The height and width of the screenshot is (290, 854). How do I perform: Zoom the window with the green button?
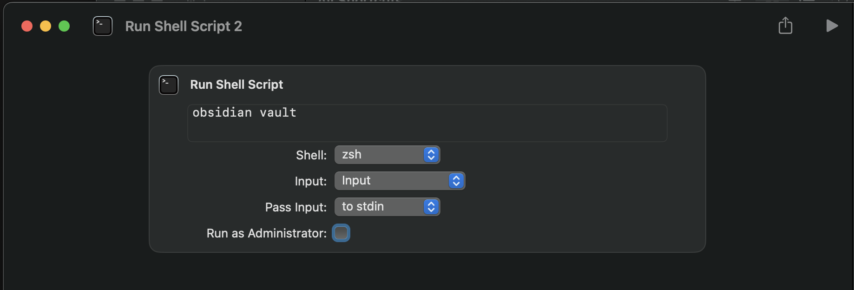64,26
